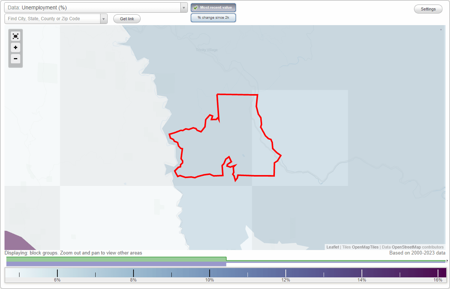The height and width of the screenshot is (289, 450).
Task: Click inside the city search input field
Action: 52,18
